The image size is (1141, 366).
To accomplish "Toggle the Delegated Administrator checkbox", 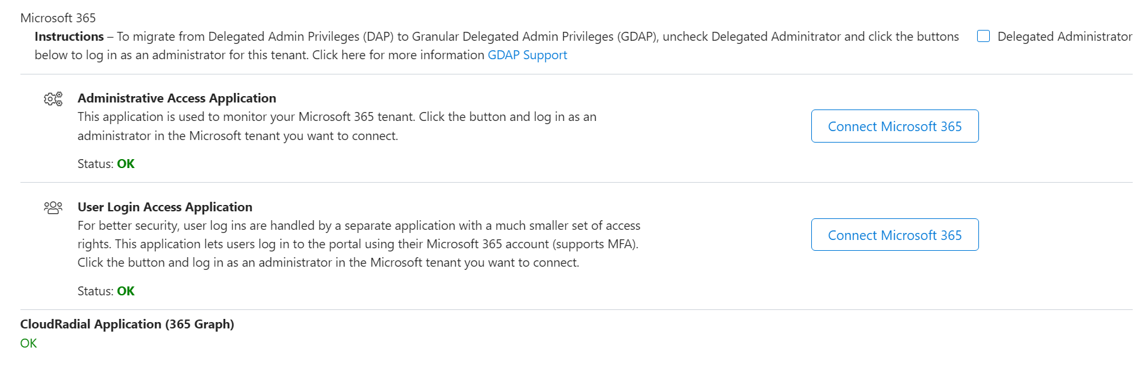I will tap(983, 36).
